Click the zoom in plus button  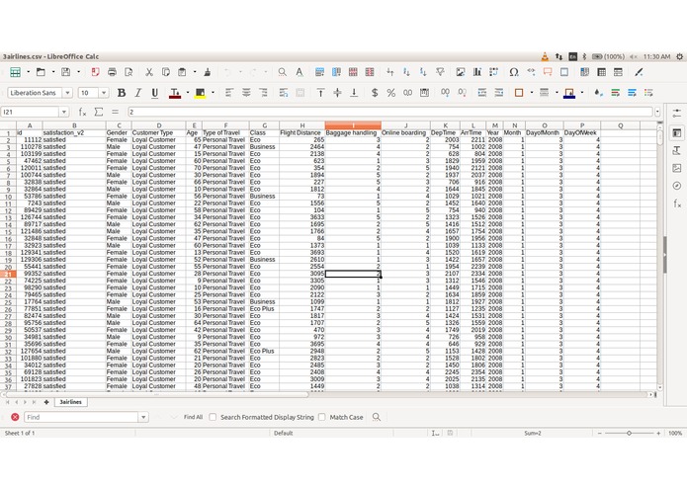658,433
